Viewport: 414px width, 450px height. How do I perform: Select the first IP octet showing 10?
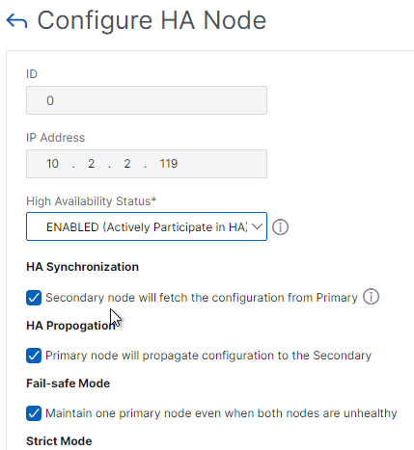pyautogui.click(x=52, y=164)
